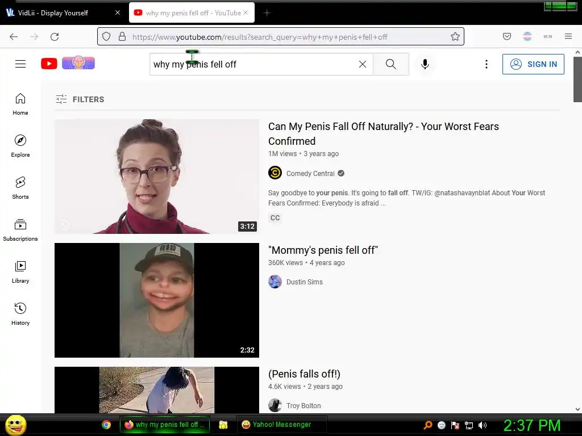Click the magnifier search button
582x436 pixels.
(x=391, y=64)
